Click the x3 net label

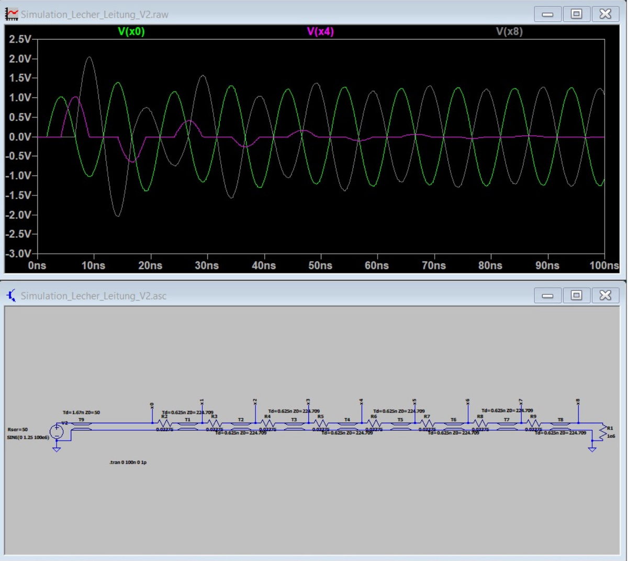pos(308,402)
